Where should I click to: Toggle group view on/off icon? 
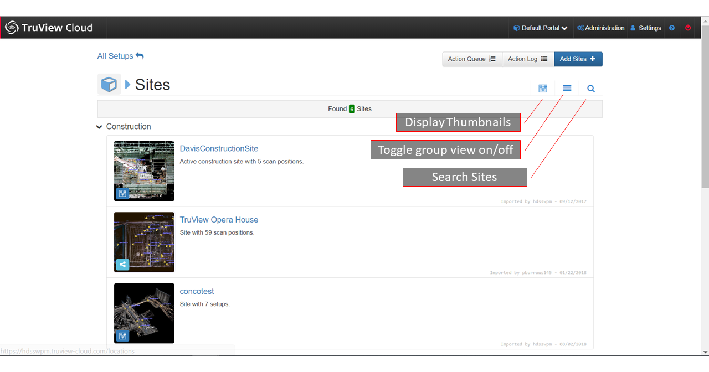[567, 88]
